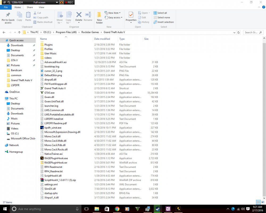Screen dimensions: 266x213
Task: Click the Rename icon
Action: 88,15
